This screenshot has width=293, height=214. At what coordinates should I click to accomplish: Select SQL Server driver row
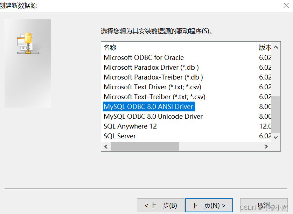click(x=120, y=136)
